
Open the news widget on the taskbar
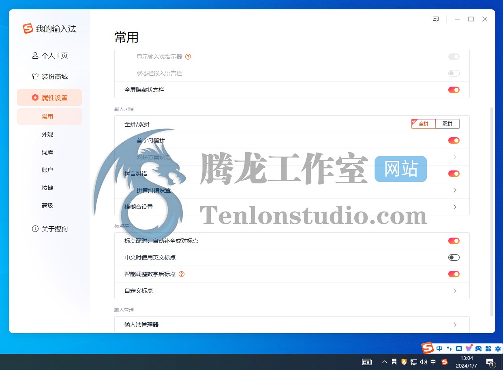(367, 362)
